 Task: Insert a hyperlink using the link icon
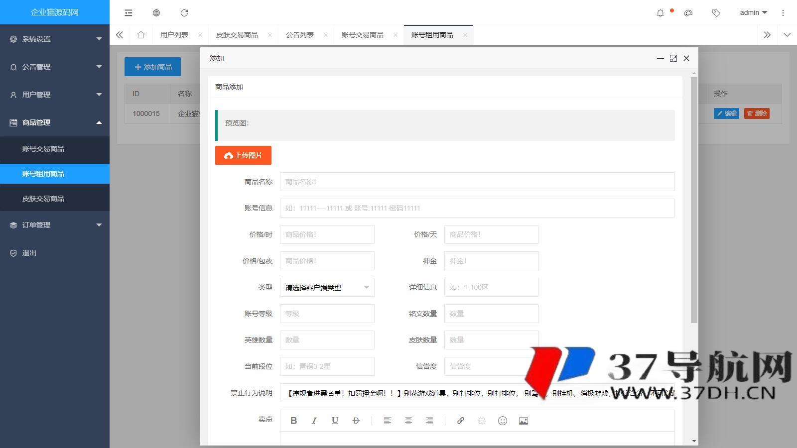click(460, 421)
